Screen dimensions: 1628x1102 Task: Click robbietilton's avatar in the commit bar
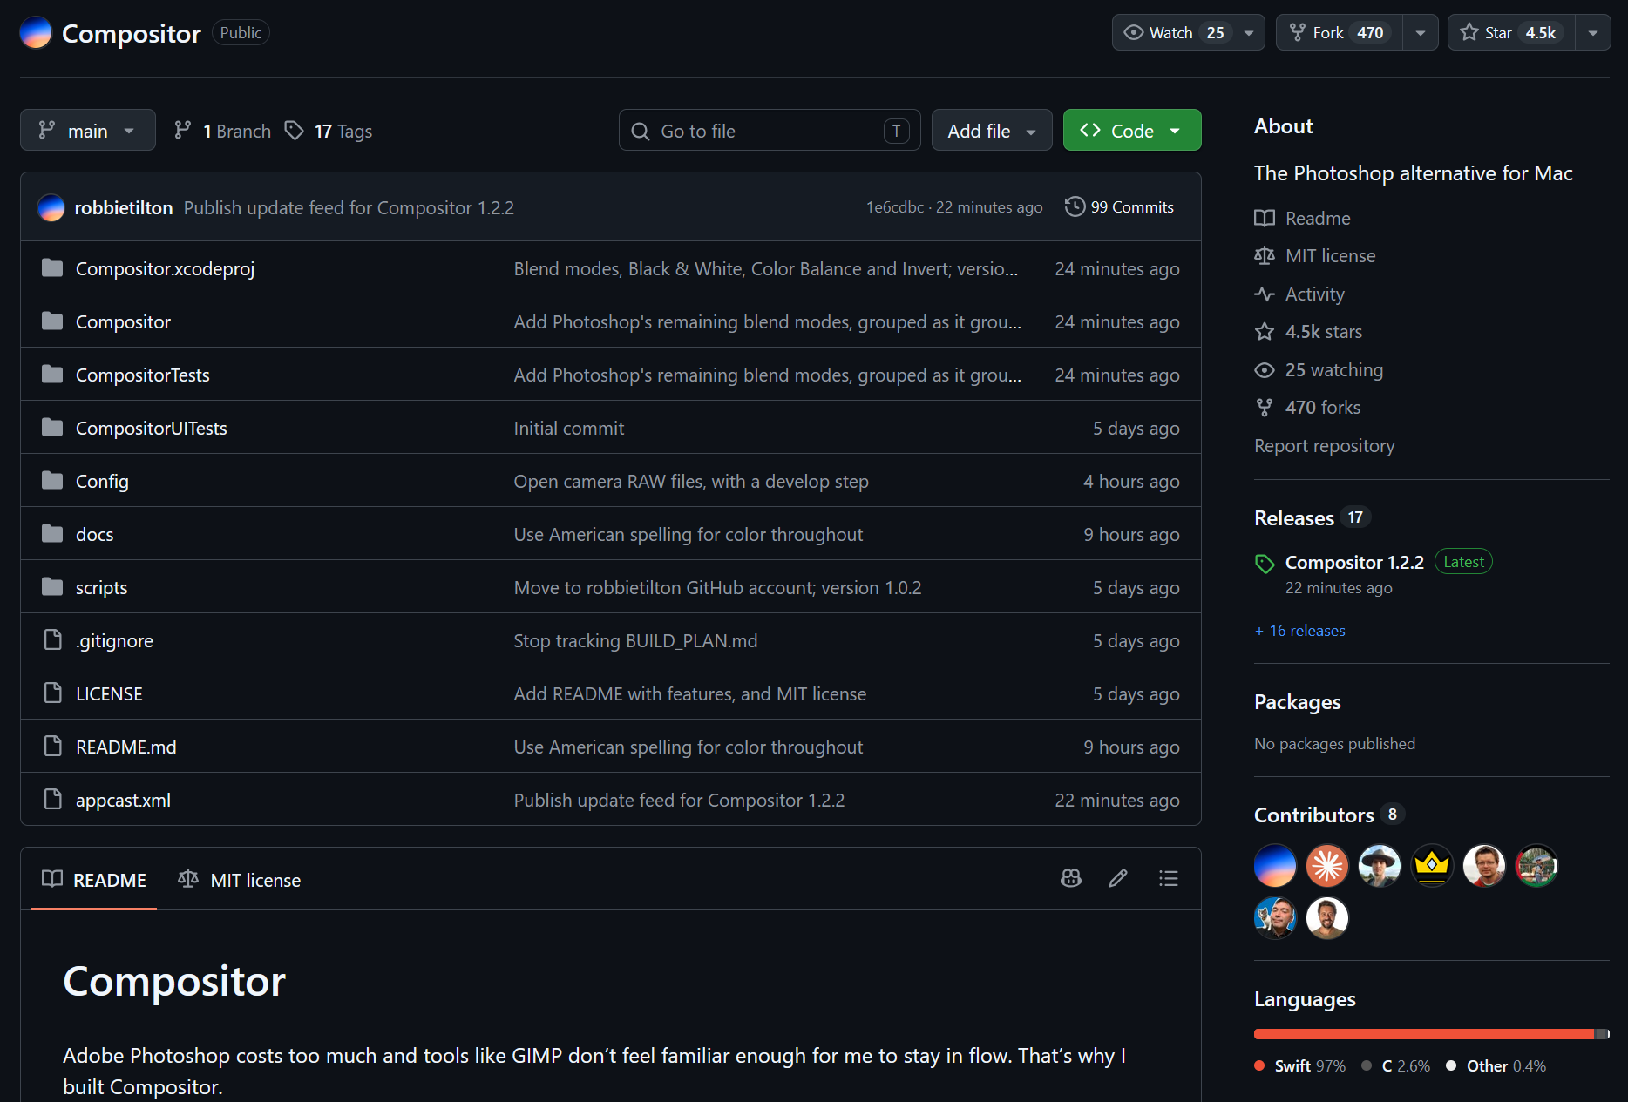[51, 207]
